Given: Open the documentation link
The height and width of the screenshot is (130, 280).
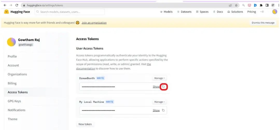Looking at the screenshot, I should coord(86,68).
